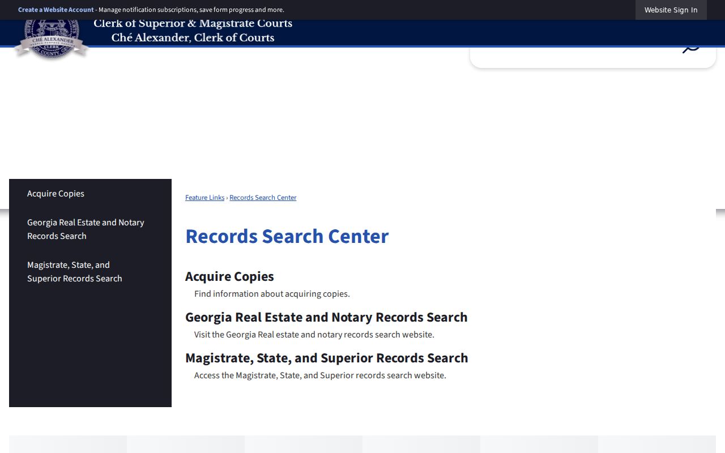725x453 pixels.
Task: Follow the Feature Links breadcrumb
Action: [x=205, y=198]
